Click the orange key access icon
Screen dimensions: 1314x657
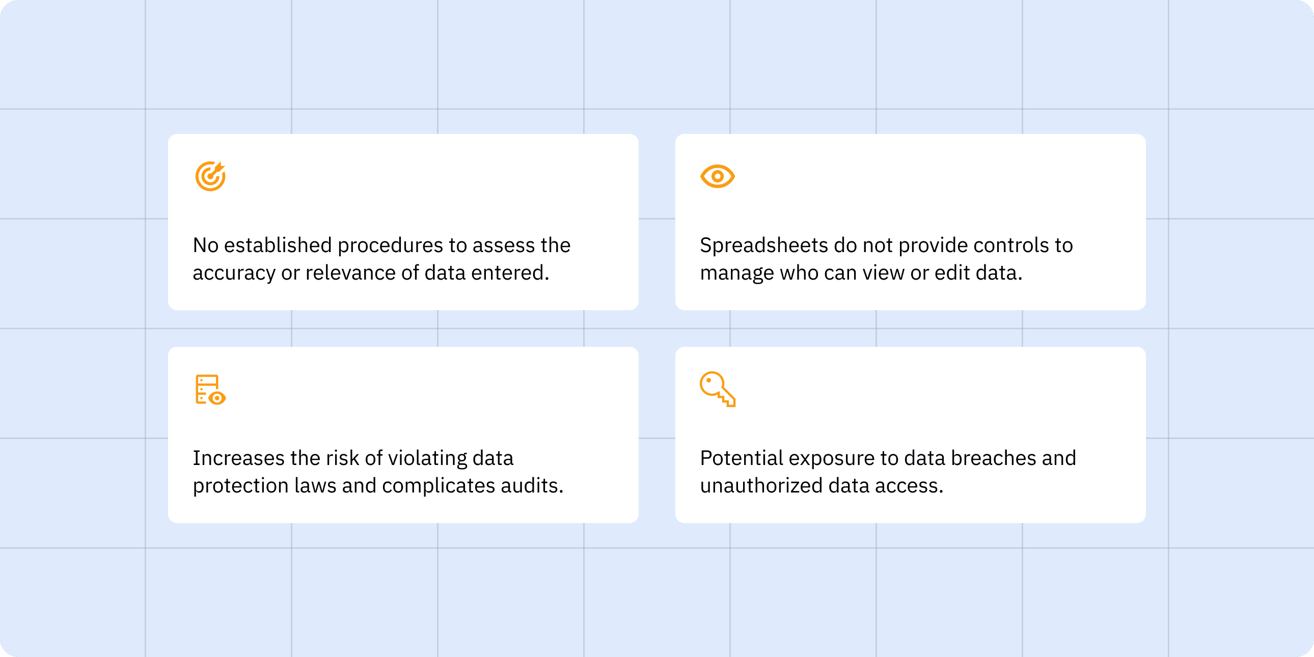coord(718,389)
